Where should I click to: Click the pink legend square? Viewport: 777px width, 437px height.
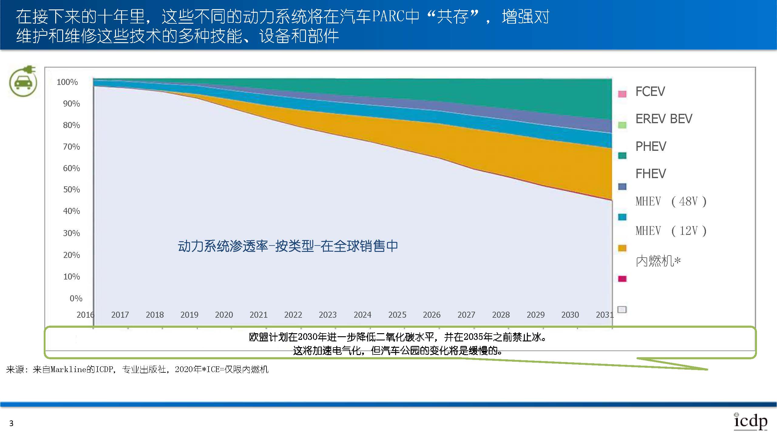622,94
